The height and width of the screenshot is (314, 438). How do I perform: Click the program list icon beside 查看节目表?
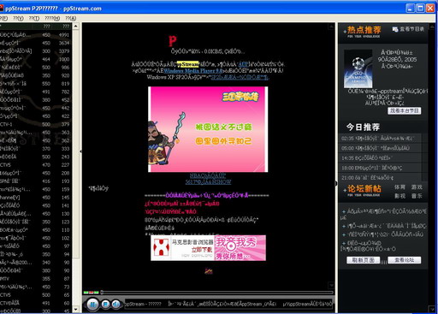(395, 29)
